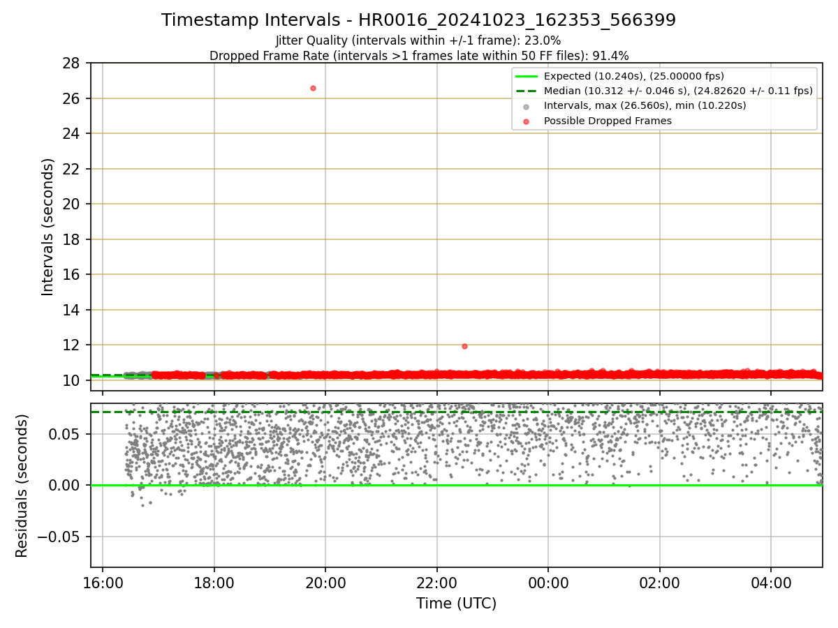The image size is (838, 628).
Task: Click the '10' tick on the intervals axis
Action: click(71, 380)
